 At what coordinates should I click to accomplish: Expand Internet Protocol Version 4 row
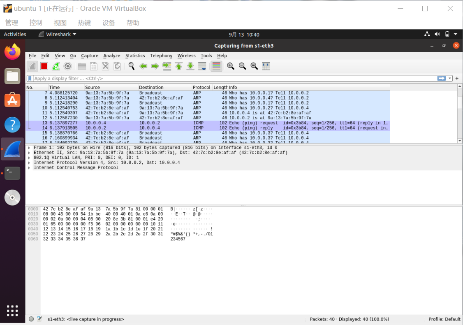point(29,163)
